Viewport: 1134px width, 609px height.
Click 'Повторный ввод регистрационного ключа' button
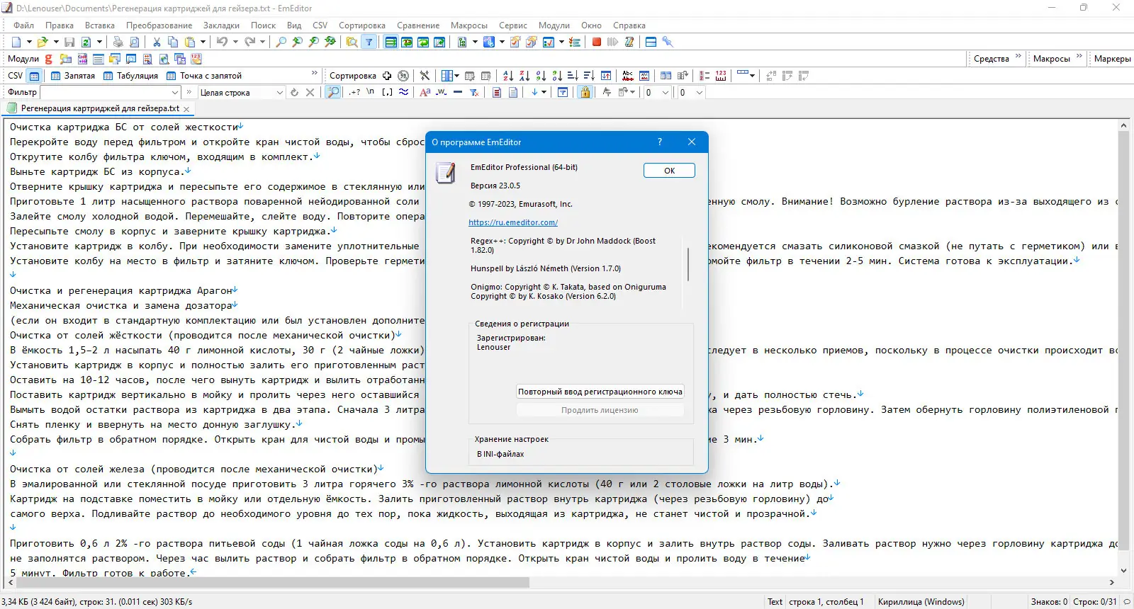coord(600,392)
